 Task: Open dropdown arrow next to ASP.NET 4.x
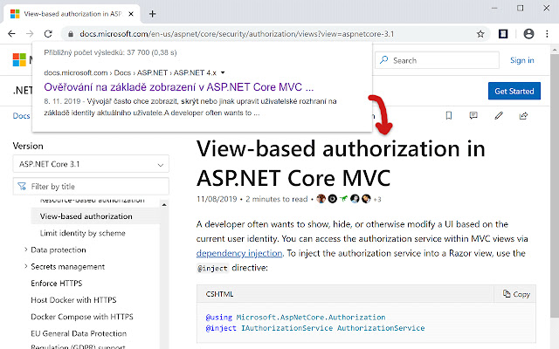(223, 72)
